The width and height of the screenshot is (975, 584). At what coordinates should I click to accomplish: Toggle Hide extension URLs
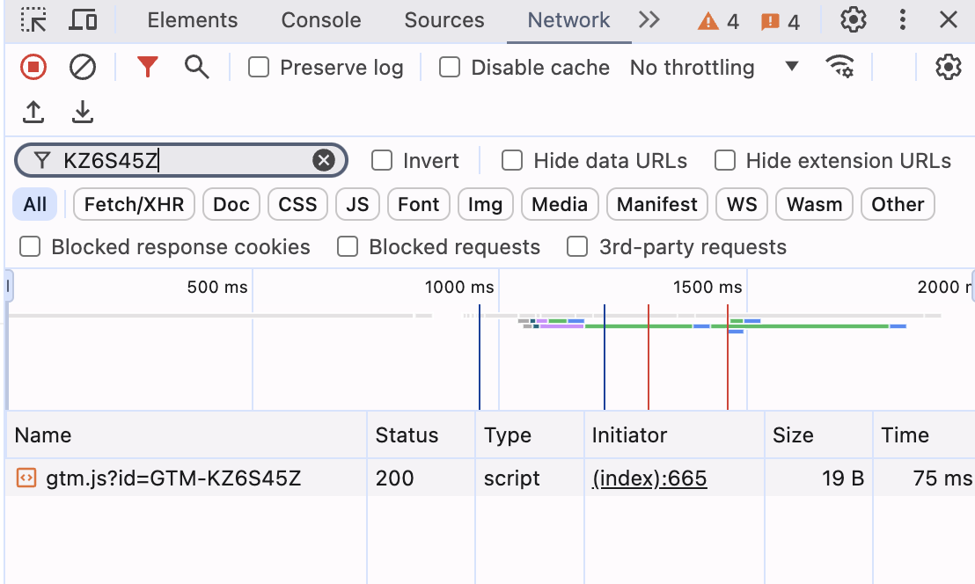click(x=724, y=160)
